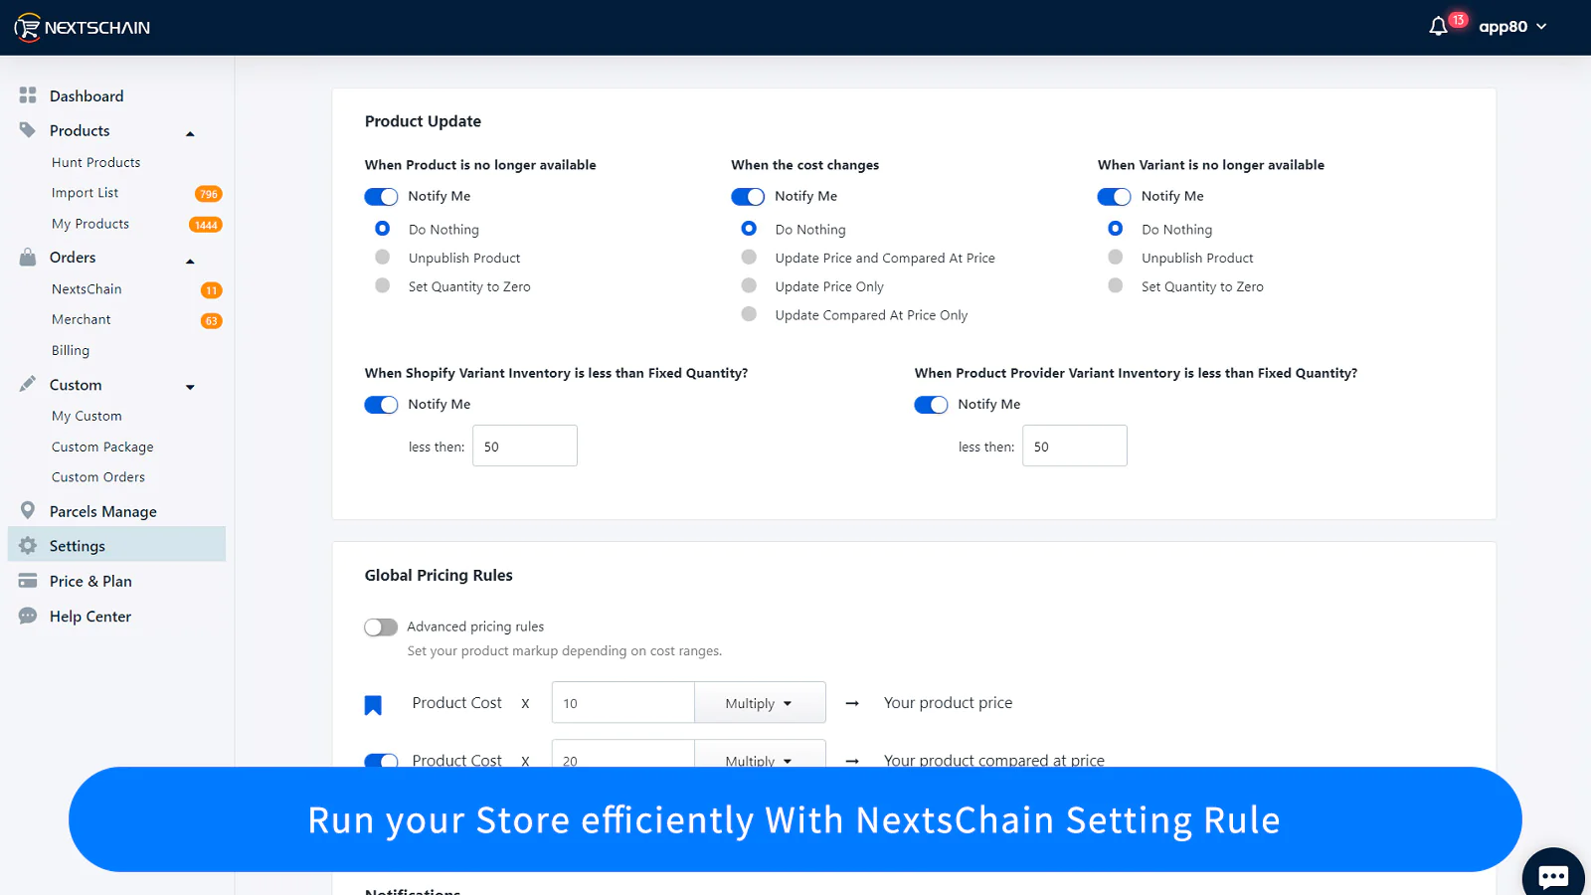Toggle Notify Me for cost changes
Screen dimensions: 1591x895
coord(748,197)
